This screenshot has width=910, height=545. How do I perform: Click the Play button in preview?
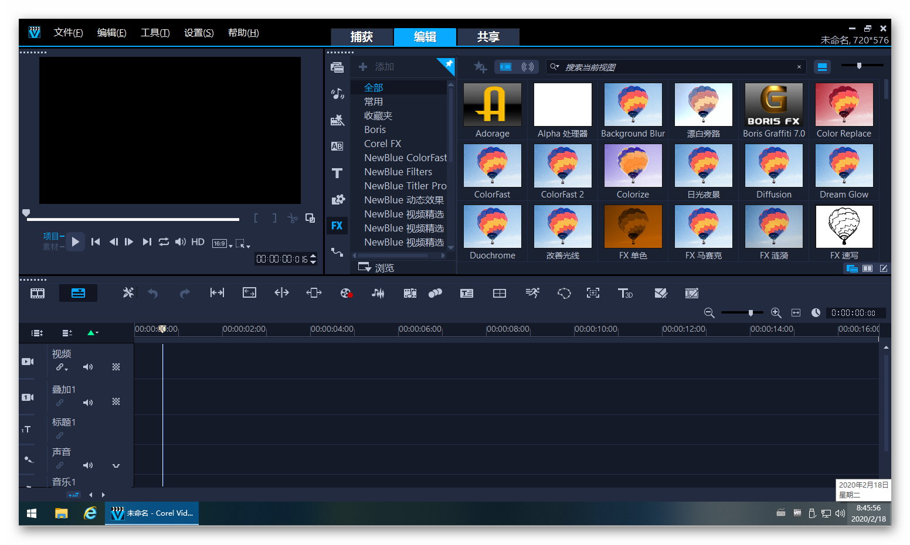(x=75, y=241)
